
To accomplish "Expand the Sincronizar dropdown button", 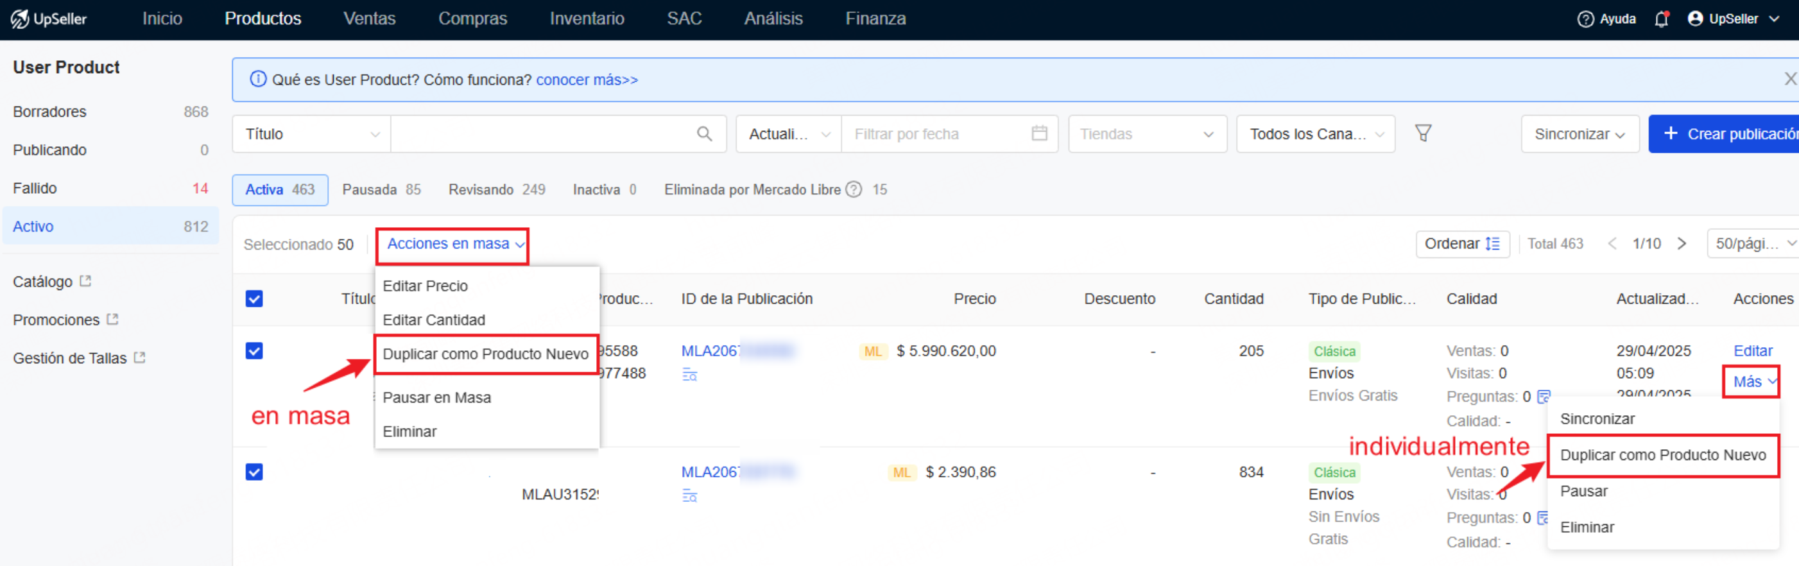I will 1580,134.
